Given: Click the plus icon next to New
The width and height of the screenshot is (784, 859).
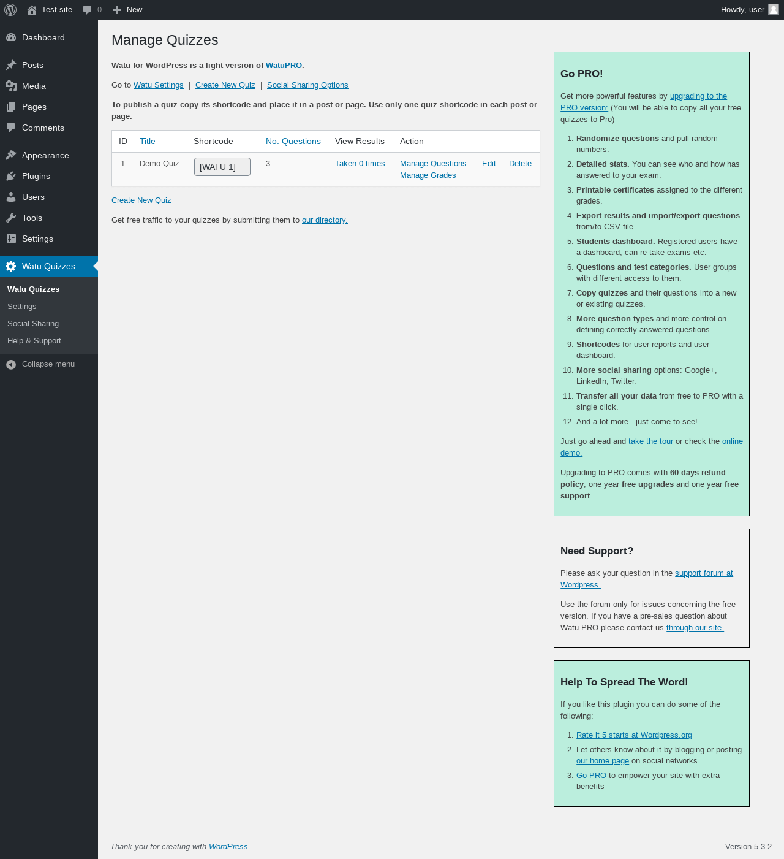Looking at the screenshot, I should [117, 10].
